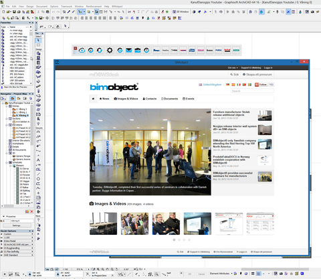Image resolution: width=321 pixels, height=279 pixels.
Task: Collapse the Sections tree node
Action: (7, 119)
